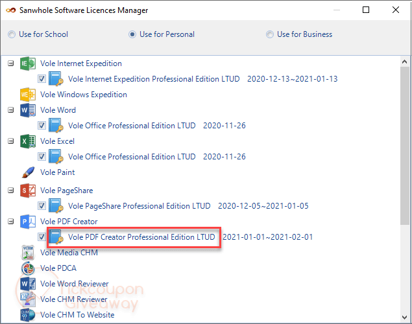Click the date range 2021-01-01~2021-02-01
Viewport: 412px width, 324px height.
click(x=268, y=237)
